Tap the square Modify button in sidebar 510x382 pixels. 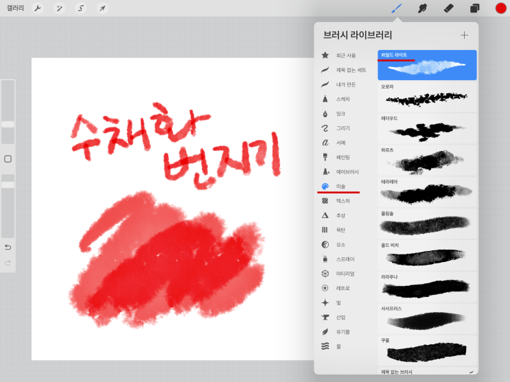point(8,159)
